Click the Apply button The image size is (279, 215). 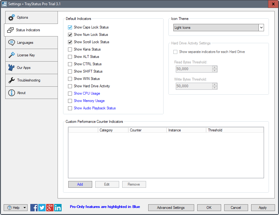(x=263, y=208)
